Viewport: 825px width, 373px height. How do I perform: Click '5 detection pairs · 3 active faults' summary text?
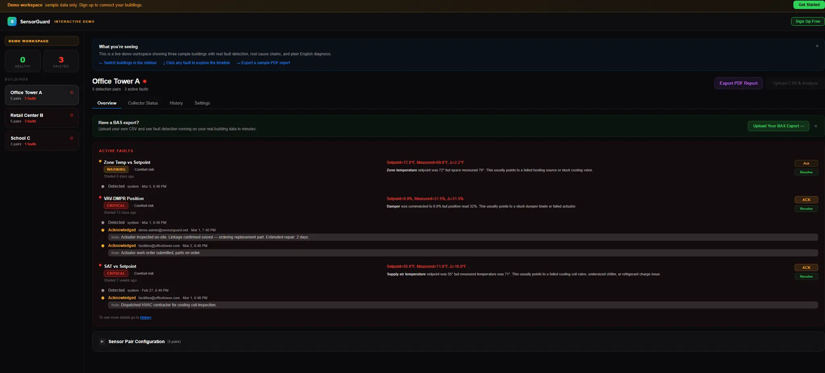(x=120, y=89)
